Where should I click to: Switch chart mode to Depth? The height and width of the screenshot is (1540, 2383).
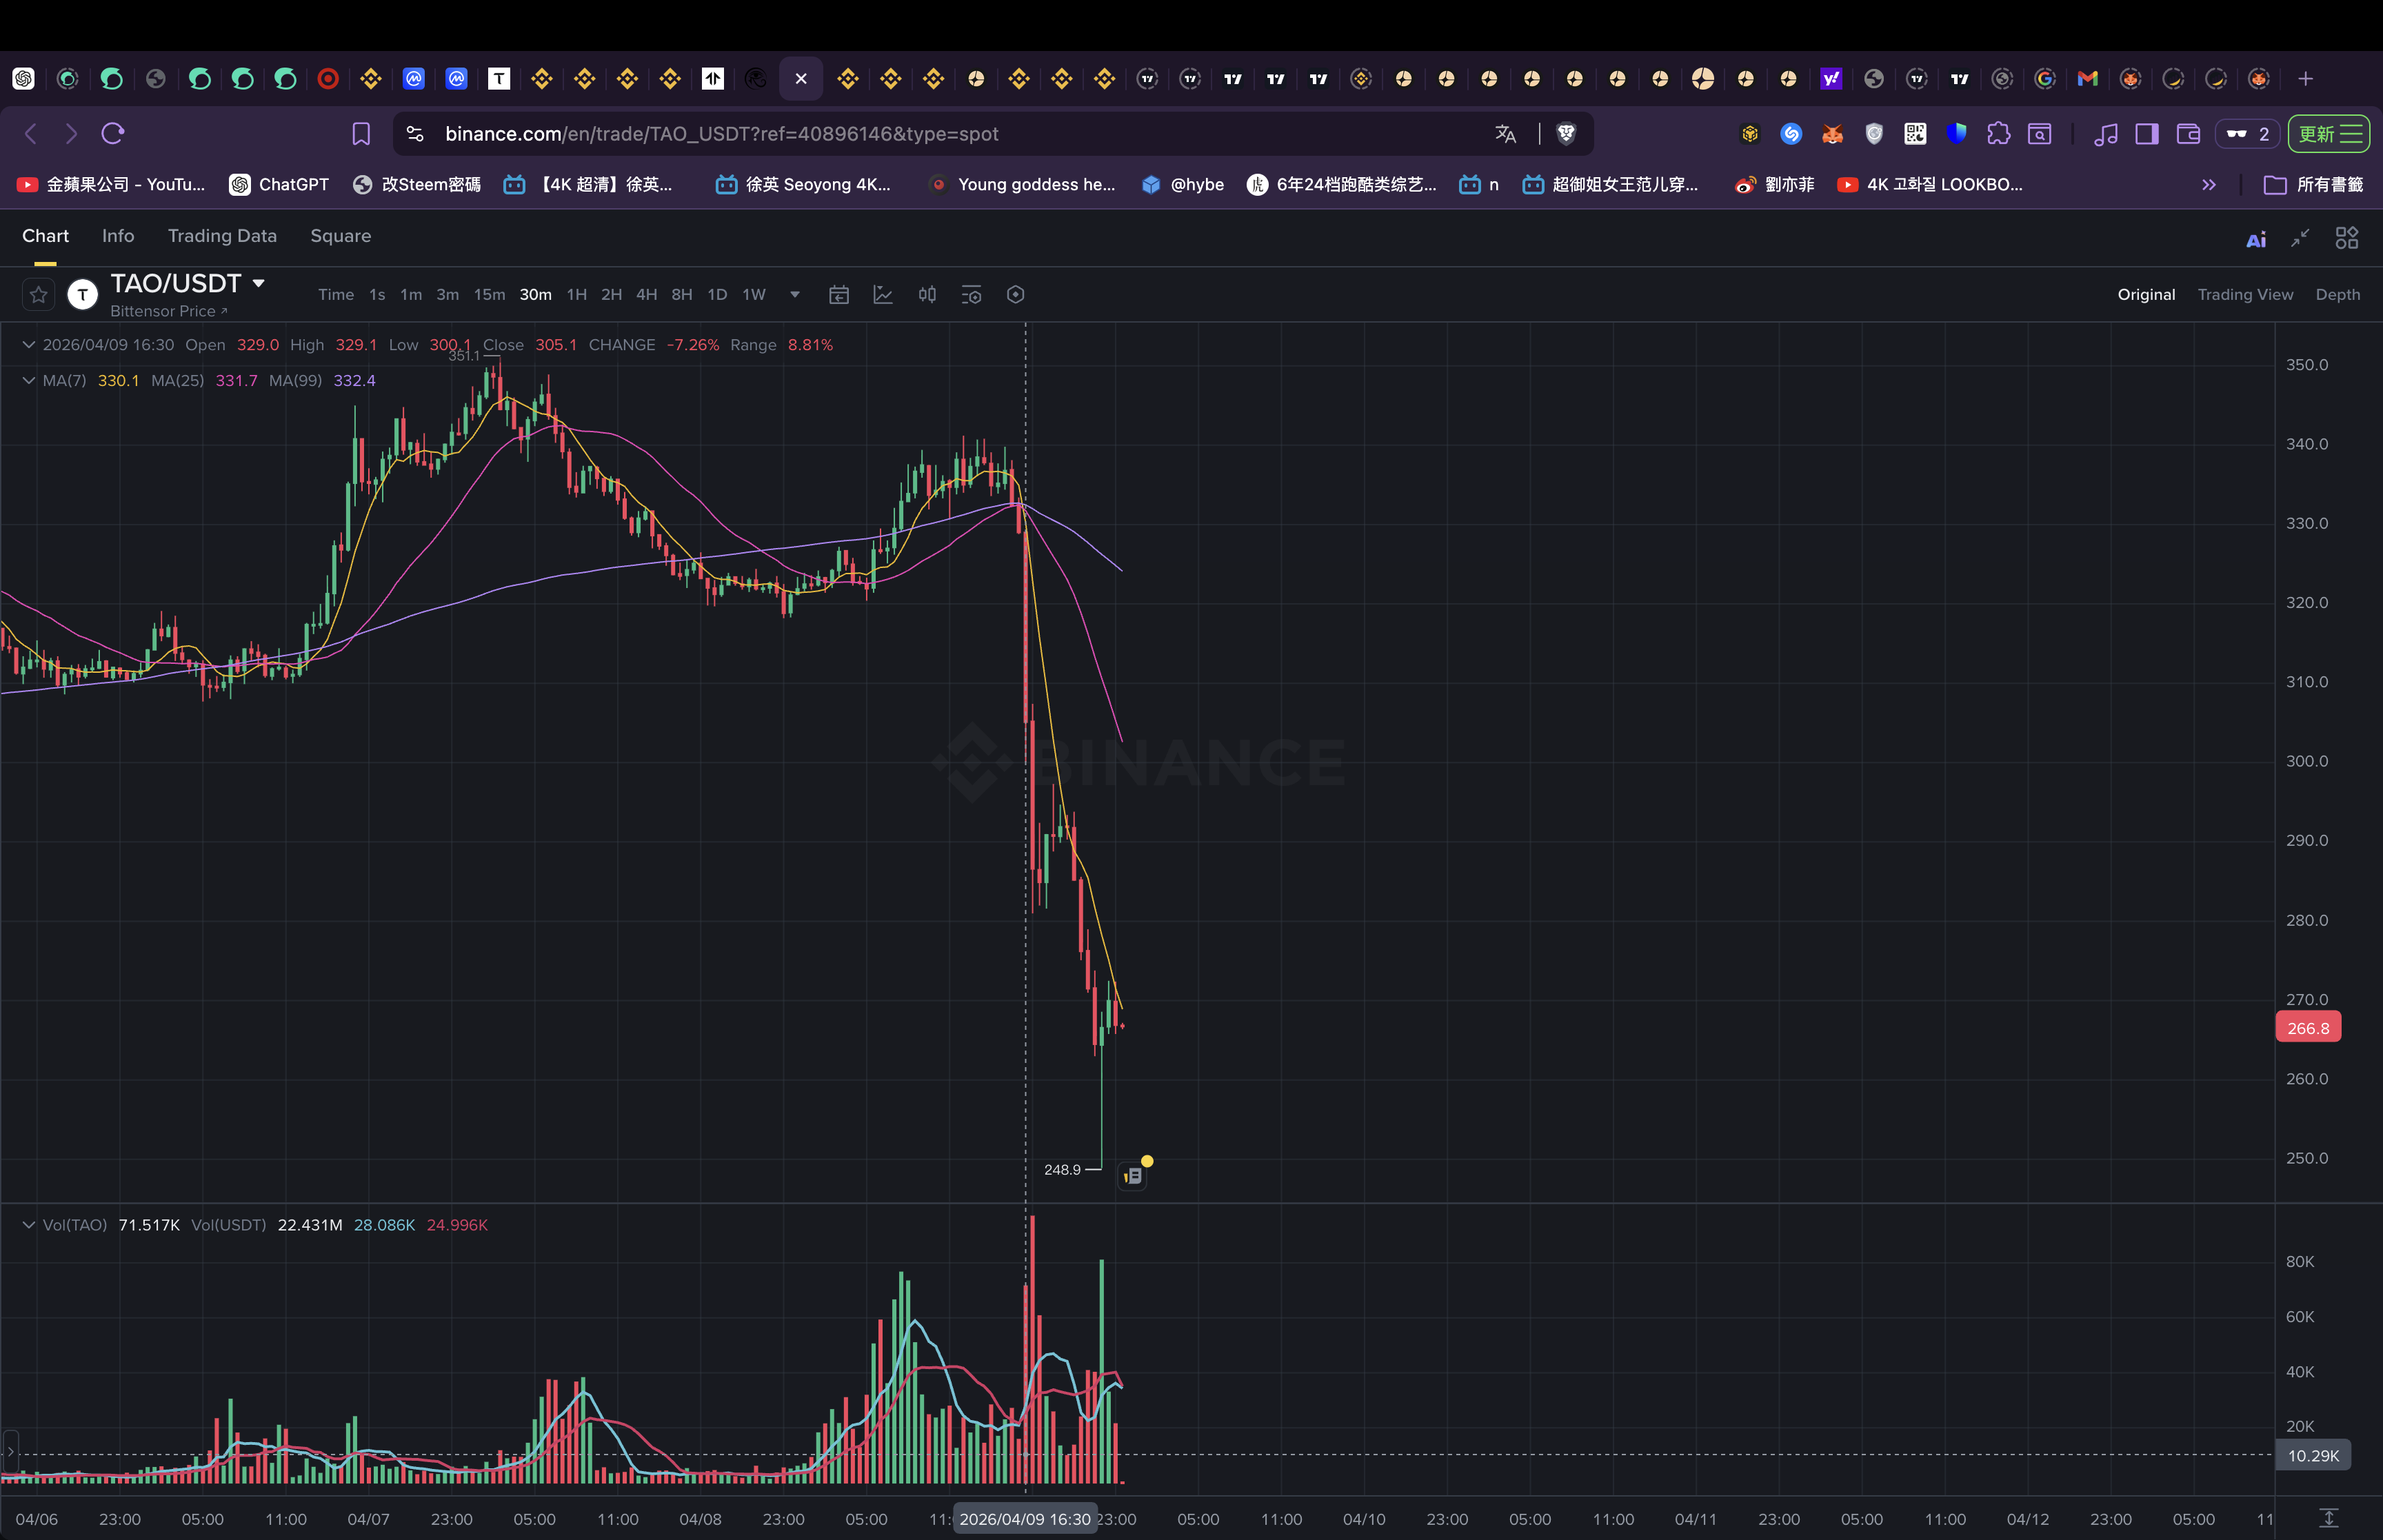click(2337, 295)
